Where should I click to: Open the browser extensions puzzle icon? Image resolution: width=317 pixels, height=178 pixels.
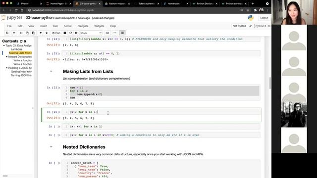point(255,10)
